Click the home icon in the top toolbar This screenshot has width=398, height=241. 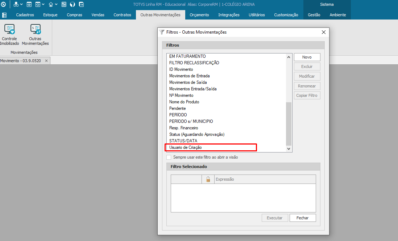point(51,4)
